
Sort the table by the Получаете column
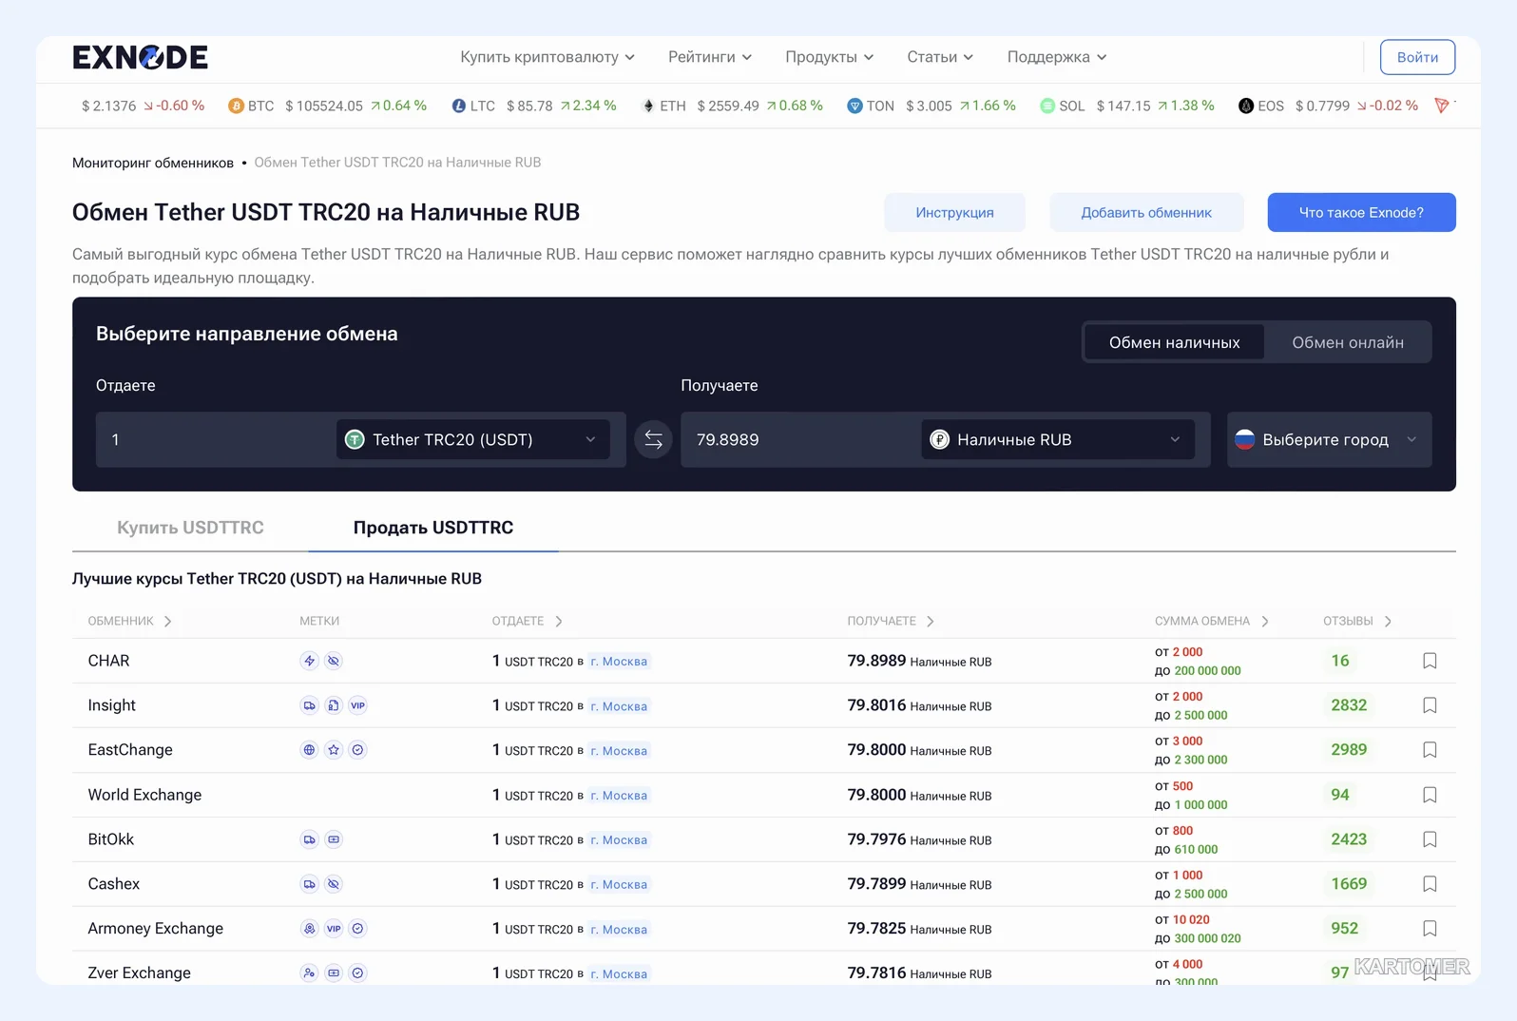click(x=891, y=621)
